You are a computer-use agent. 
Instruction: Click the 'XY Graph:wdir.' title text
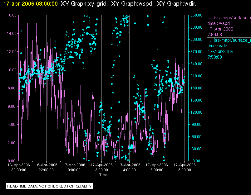(x=177, y=4)
